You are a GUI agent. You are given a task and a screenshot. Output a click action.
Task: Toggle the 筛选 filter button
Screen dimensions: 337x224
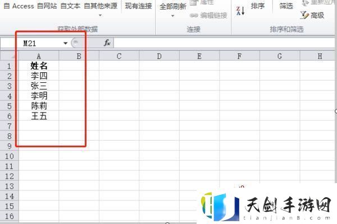286,6
